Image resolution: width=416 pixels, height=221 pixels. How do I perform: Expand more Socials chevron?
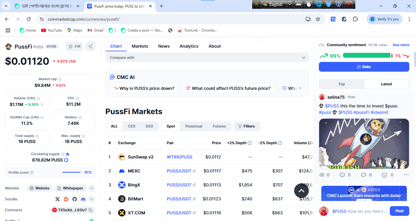click(92, 199)
